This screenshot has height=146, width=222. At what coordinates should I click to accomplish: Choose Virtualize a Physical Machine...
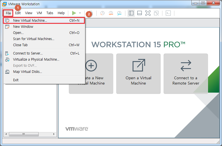click(44, 59)
